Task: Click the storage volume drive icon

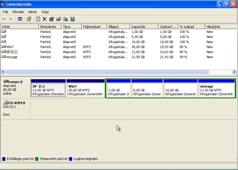Action: 4,57
